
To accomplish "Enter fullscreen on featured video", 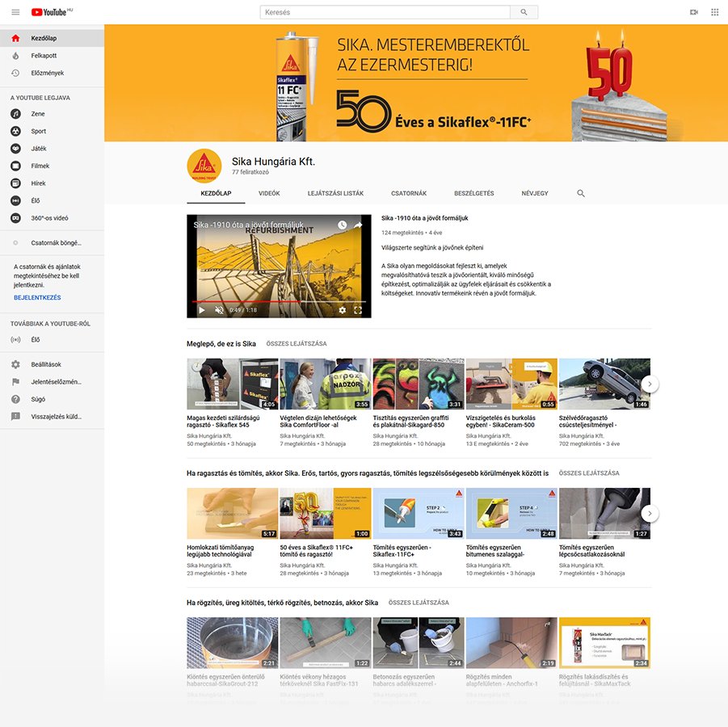I will (358, 310).
